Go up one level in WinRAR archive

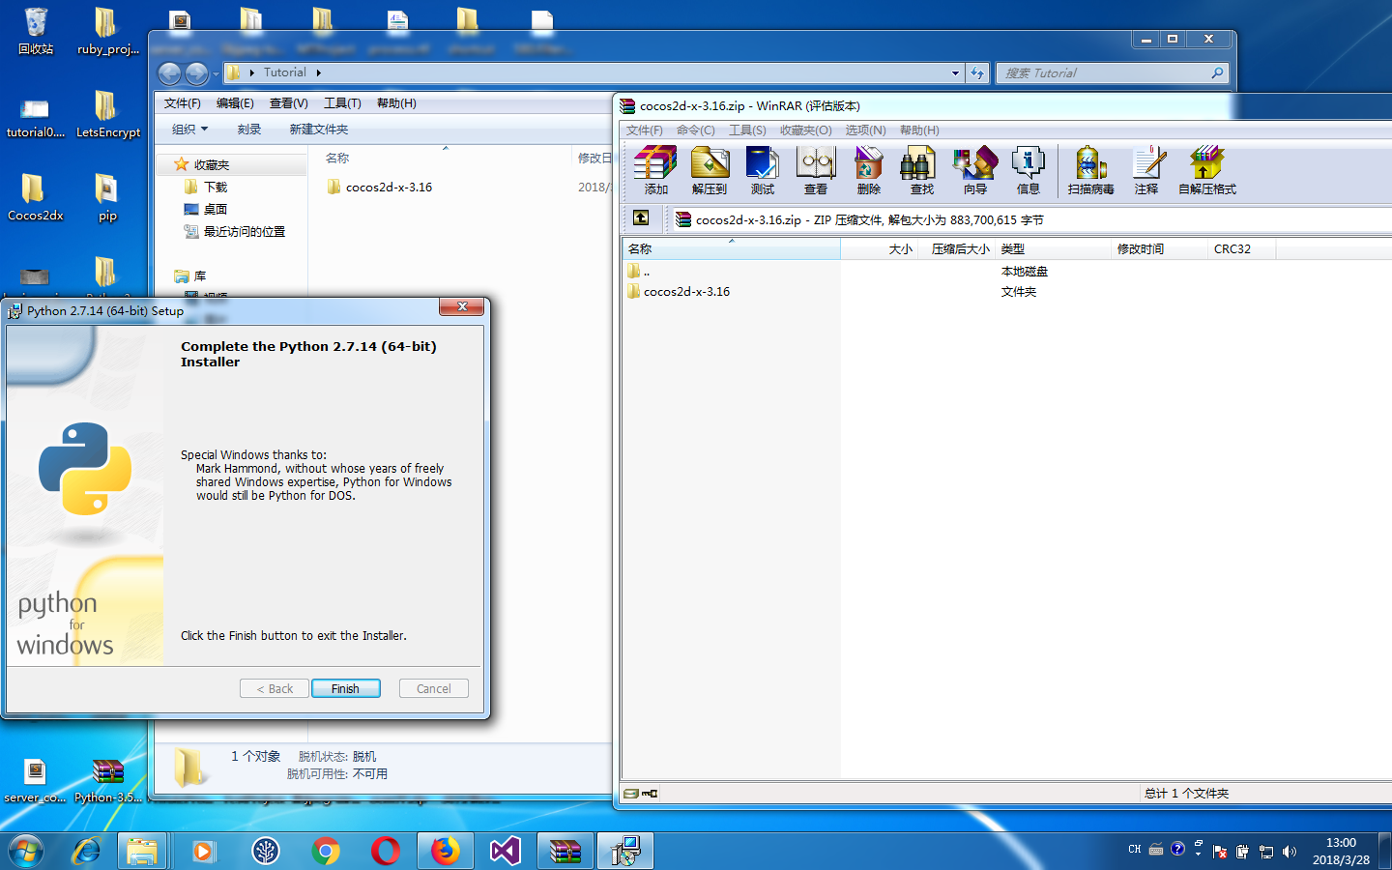tap(641, 218)
